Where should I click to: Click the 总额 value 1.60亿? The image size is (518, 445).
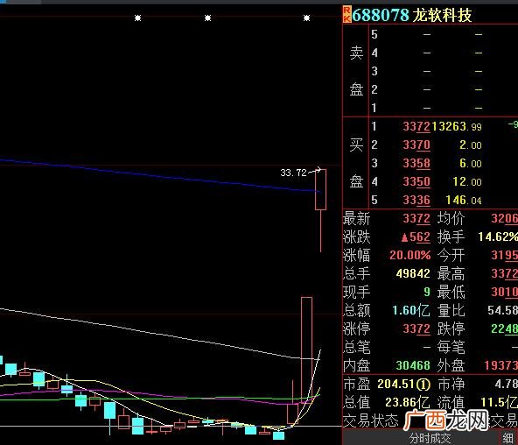coord(411,310)
